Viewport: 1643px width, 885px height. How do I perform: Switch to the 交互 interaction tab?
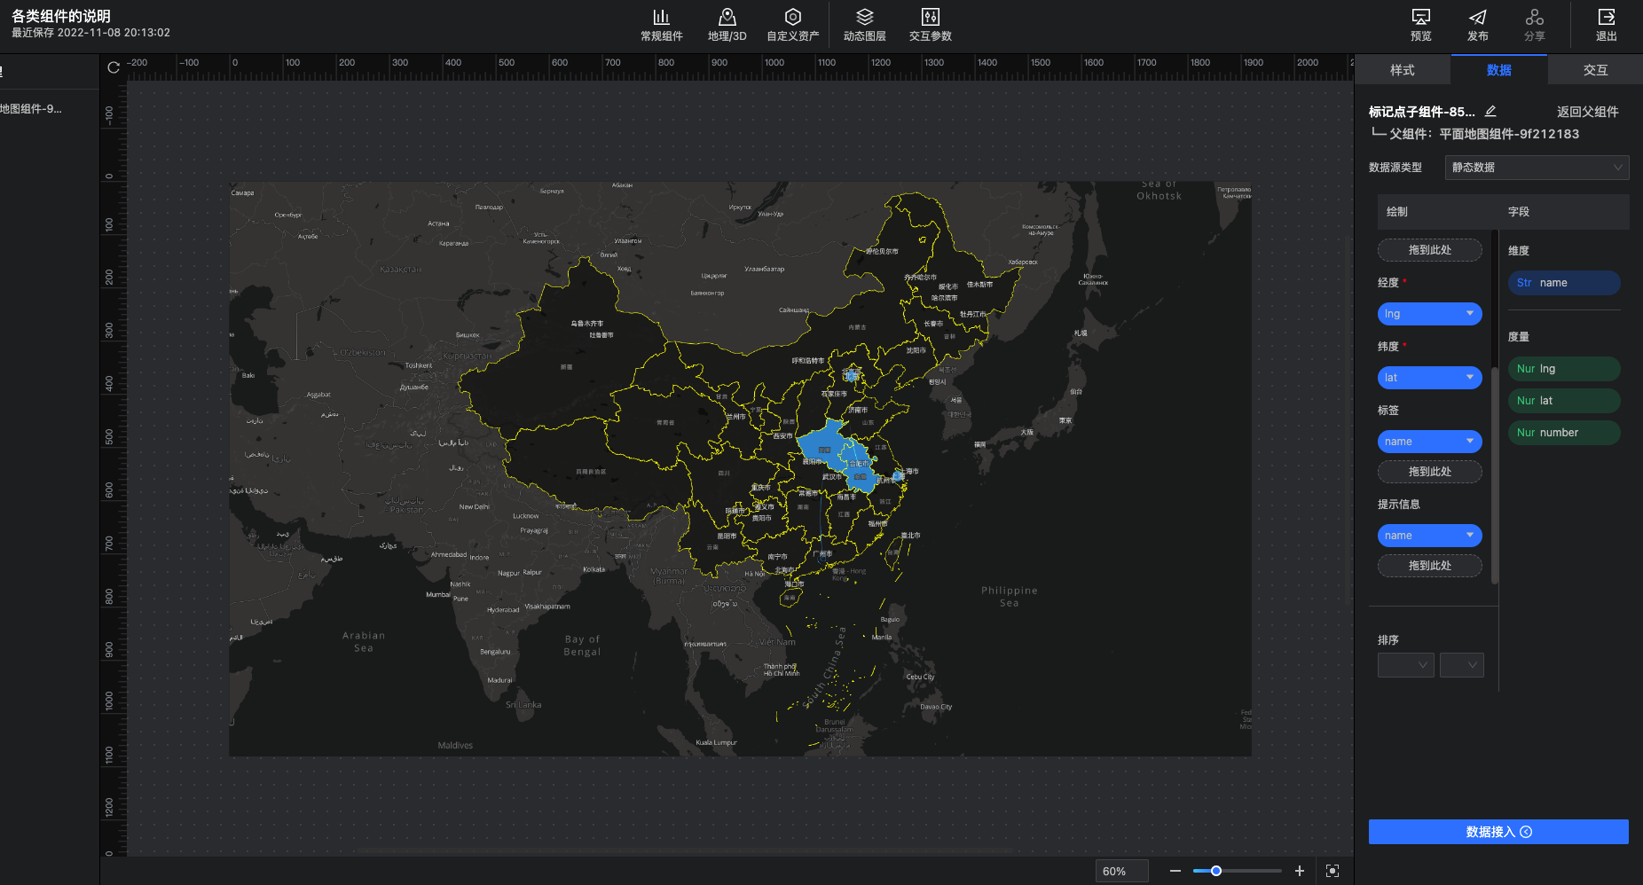[1594, 70]
